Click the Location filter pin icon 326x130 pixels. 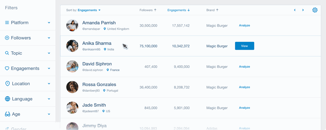point(8,84)
